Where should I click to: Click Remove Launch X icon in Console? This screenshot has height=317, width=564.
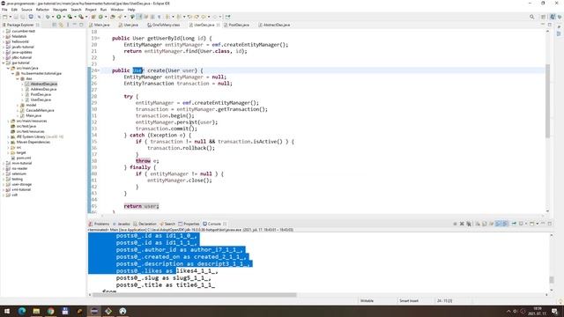tap(462, 224)
